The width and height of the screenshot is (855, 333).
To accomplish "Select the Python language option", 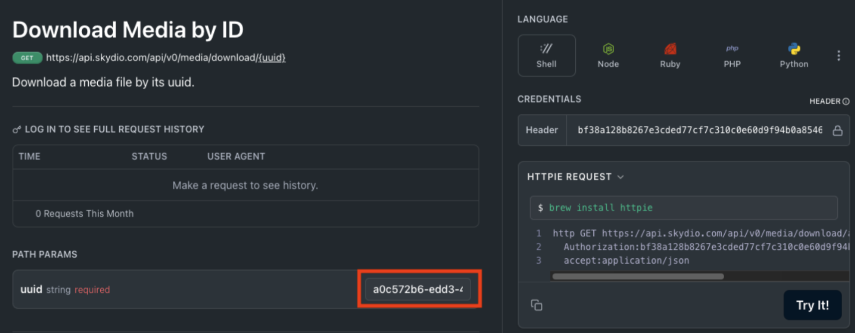I will [x=794, y=55].
